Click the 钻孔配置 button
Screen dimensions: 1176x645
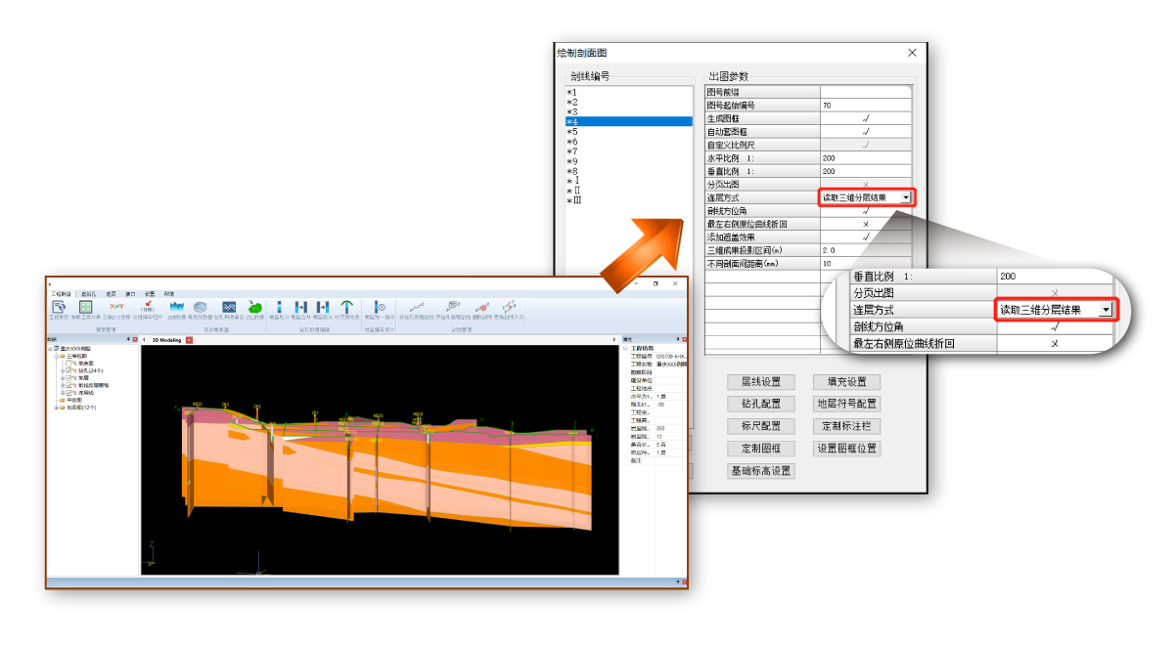760,404
